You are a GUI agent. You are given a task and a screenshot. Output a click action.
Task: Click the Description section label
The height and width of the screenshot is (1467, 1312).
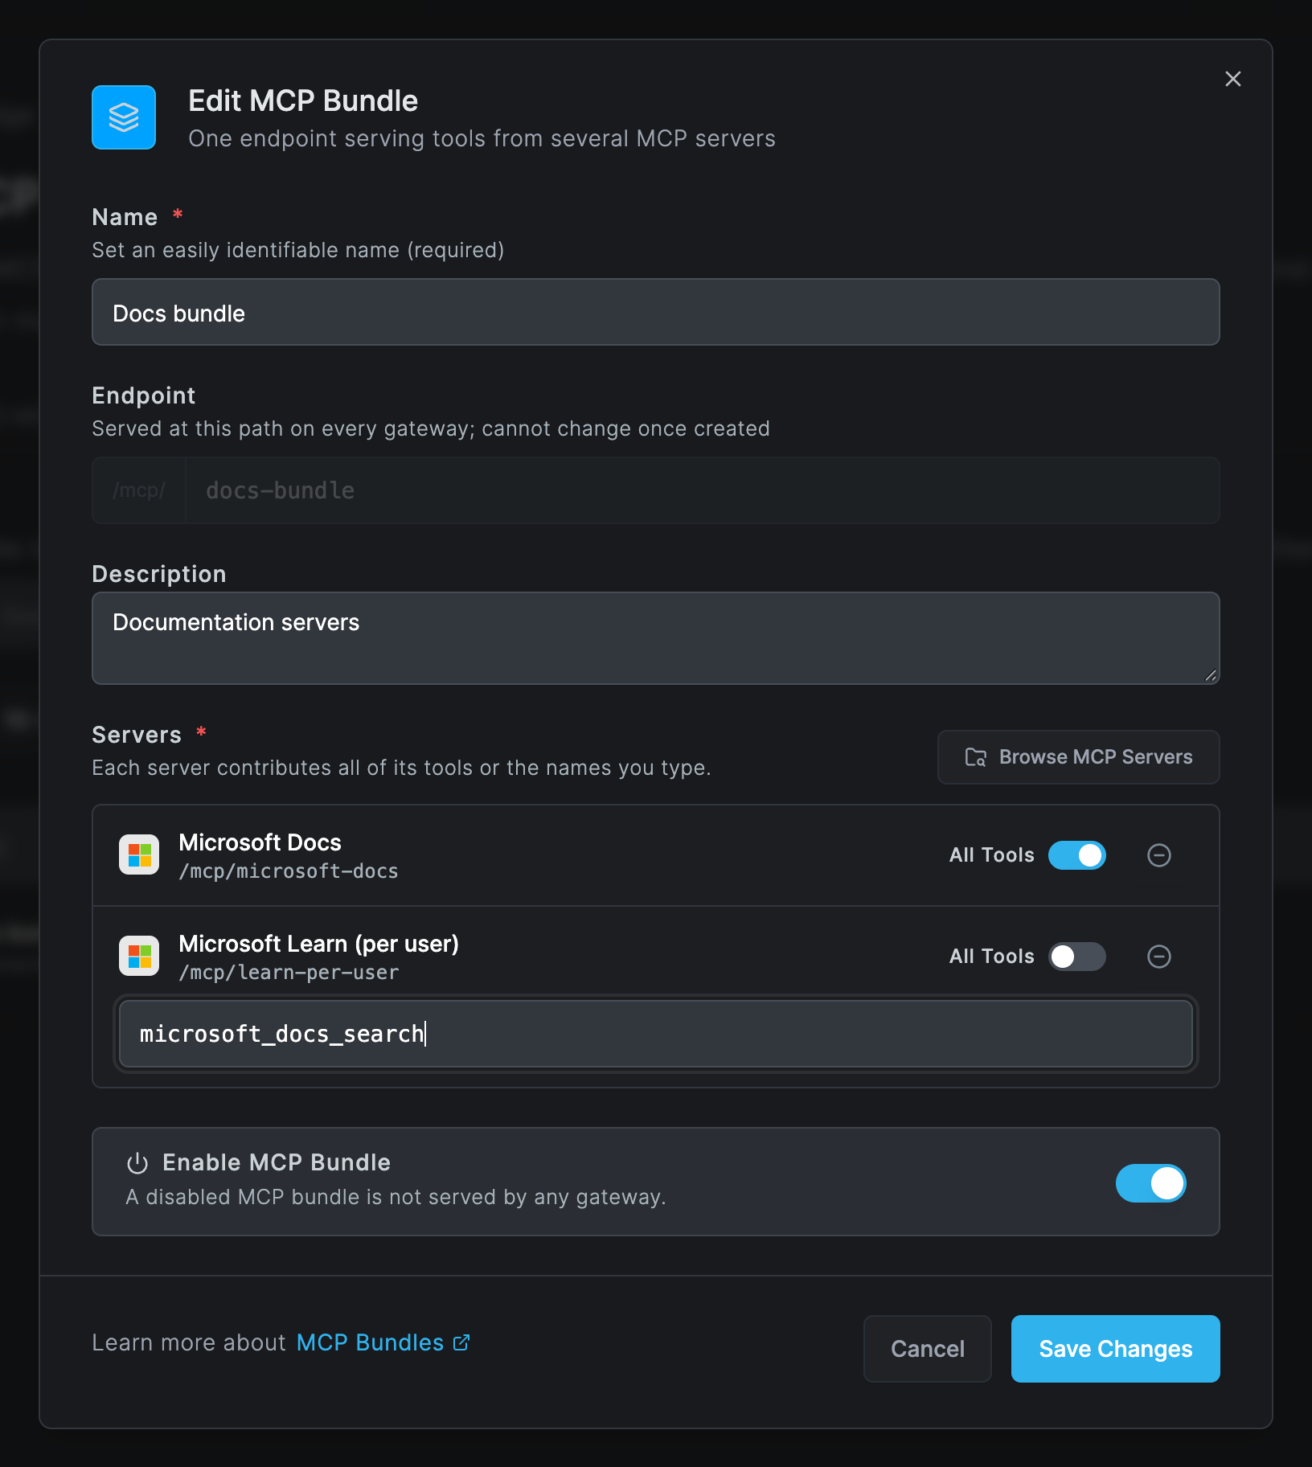[159, 574]
